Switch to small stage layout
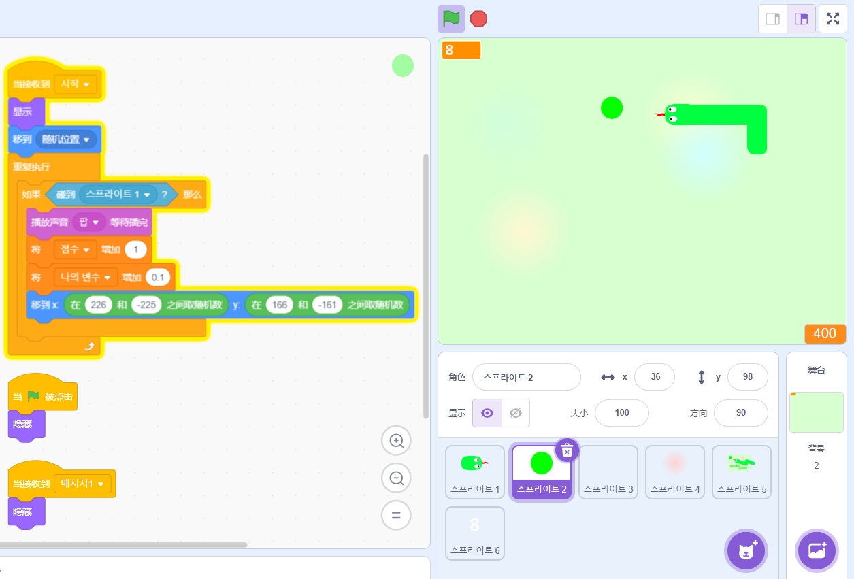Image resolution: width=854 pixels, height=579 pixels. point(773,19)
